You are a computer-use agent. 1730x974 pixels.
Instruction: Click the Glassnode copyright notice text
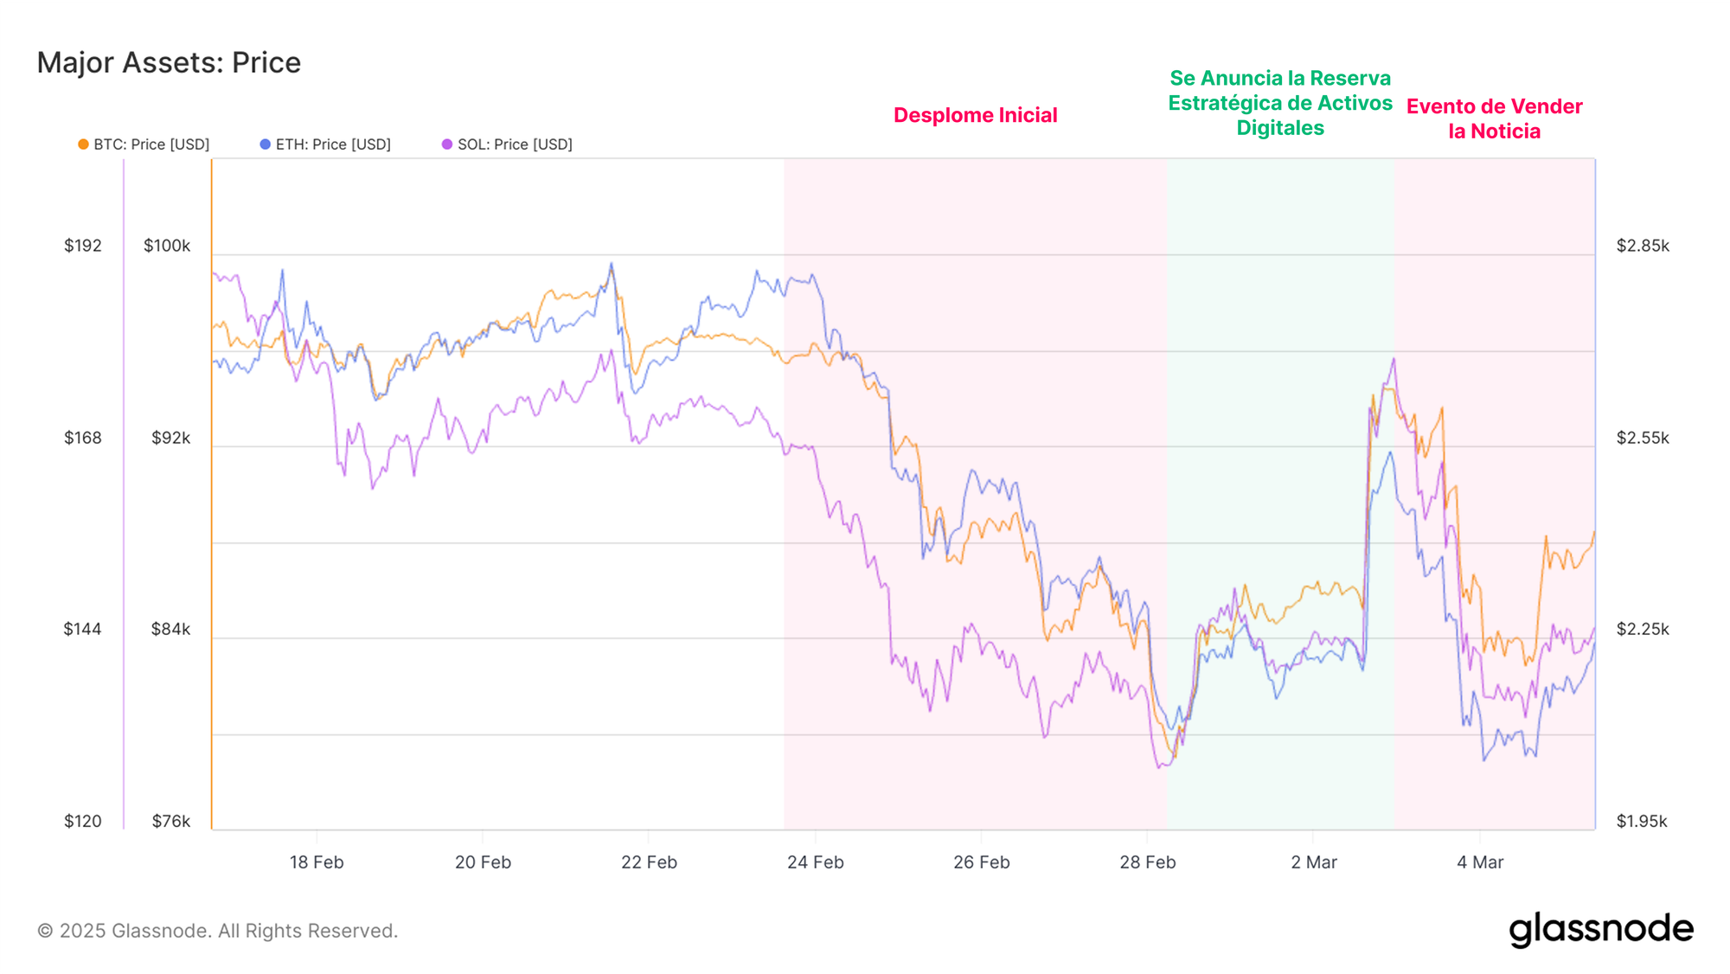[217, 931]
